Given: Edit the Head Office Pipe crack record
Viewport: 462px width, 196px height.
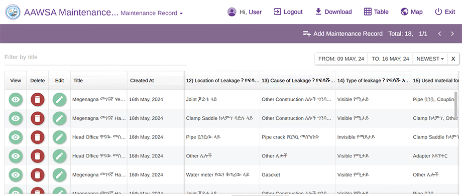Looking at the screenshot, I should [x=60, y=137].
